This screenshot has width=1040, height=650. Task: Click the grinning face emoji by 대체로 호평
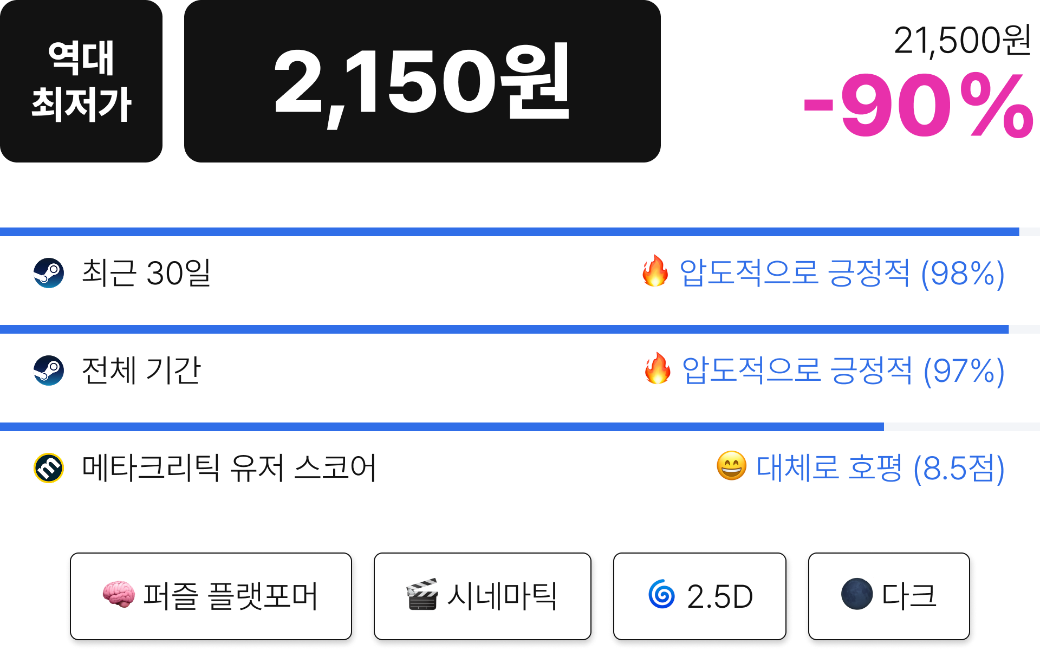tap(731, 466)
